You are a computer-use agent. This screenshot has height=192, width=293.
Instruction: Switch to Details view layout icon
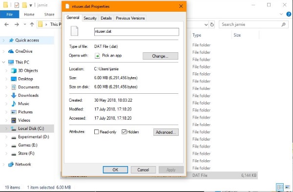pos(280,187)
